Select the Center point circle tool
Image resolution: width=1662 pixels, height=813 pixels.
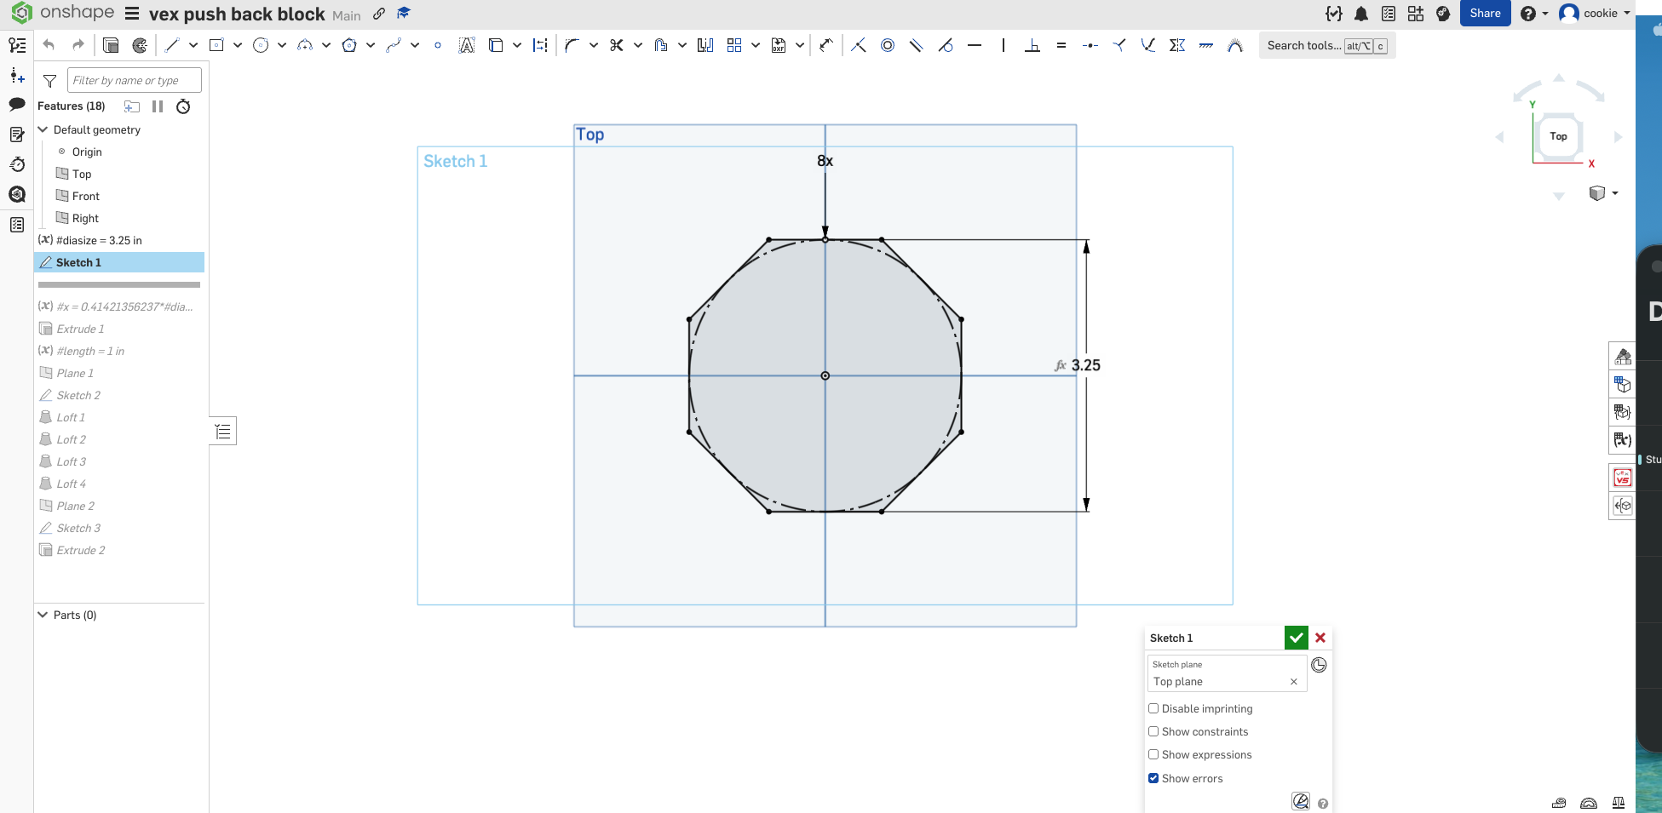[261, 45]
